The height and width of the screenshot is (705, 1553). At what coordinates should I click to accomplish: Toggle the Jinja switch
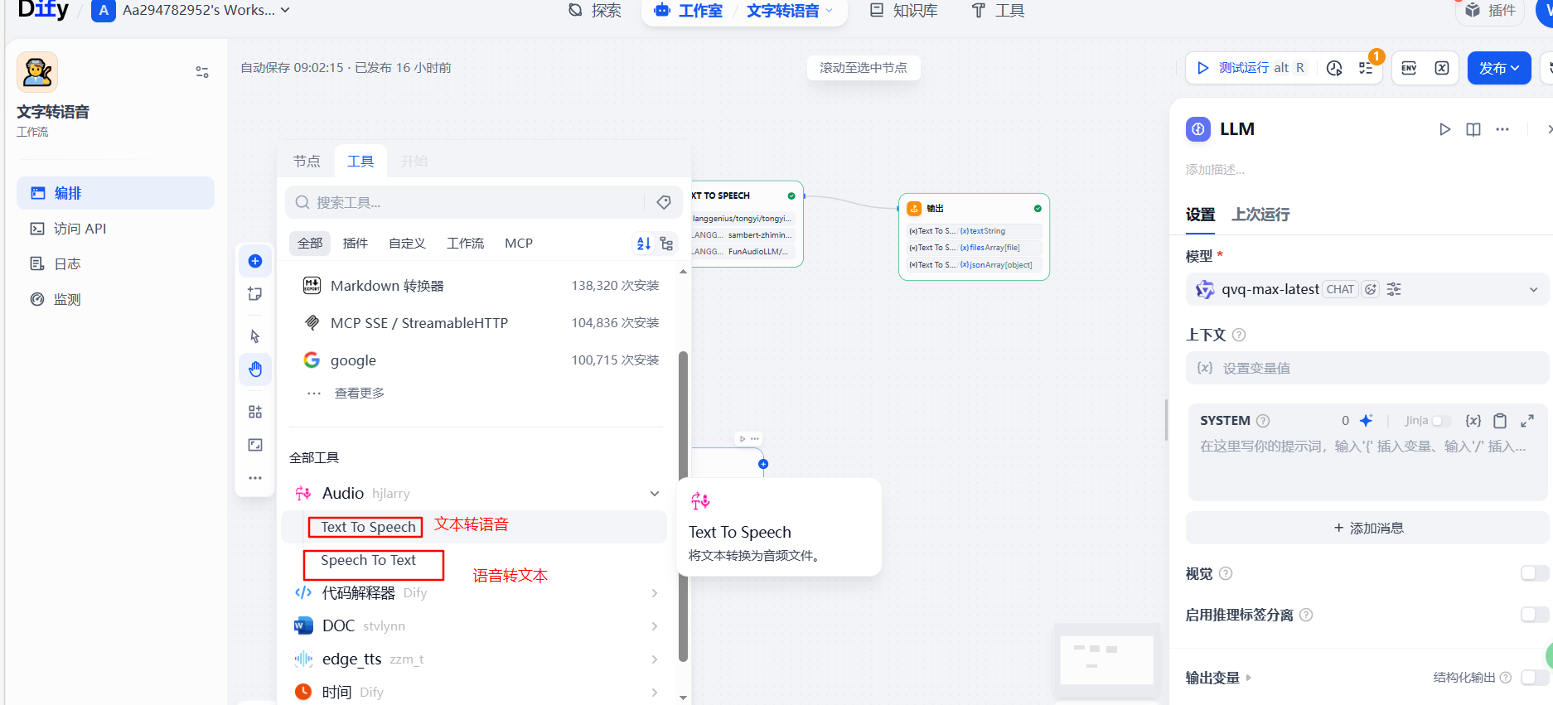pyautogui.click(x=1442, y=421)
